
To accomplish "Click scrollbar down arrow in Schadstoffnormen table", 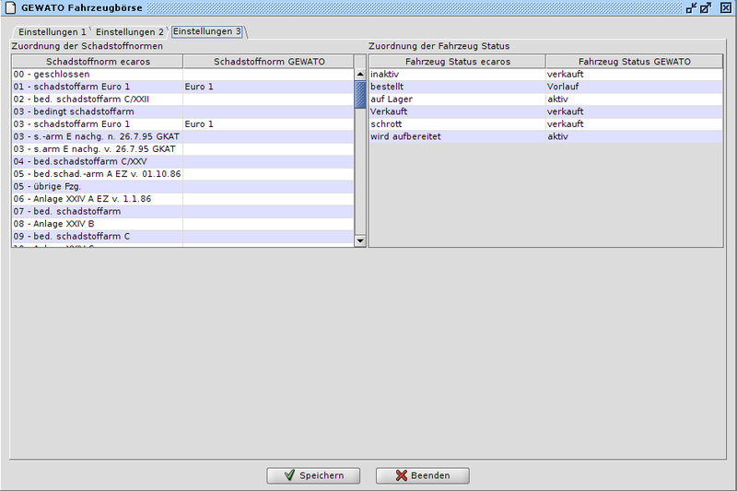I will (x=360, y=240).
